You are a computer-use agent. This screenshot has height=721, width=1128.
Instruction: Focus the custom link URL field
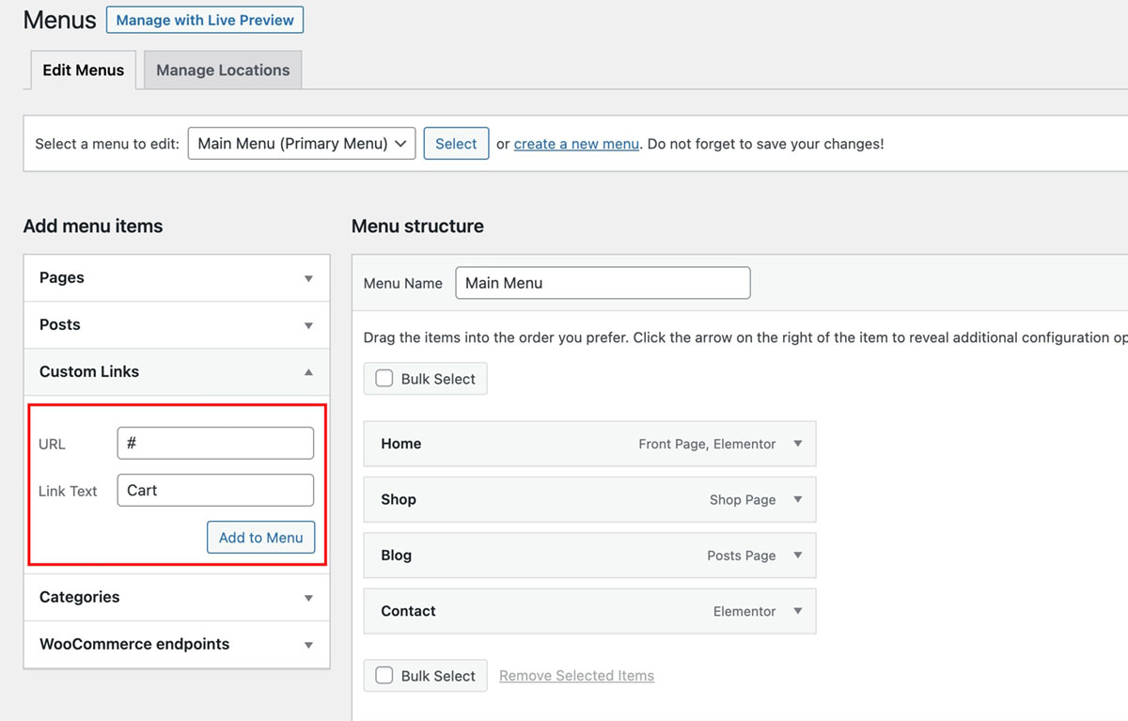(x=215, y=443)
